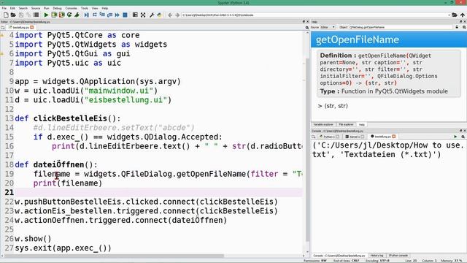Close the Python 1 console tab
This screenshot has height=263, width=467.
338,137
